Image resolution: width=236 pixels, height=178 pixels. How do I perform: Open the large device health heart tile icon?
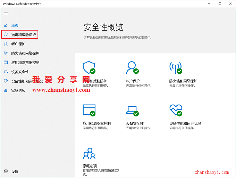[x=176, y=110]
